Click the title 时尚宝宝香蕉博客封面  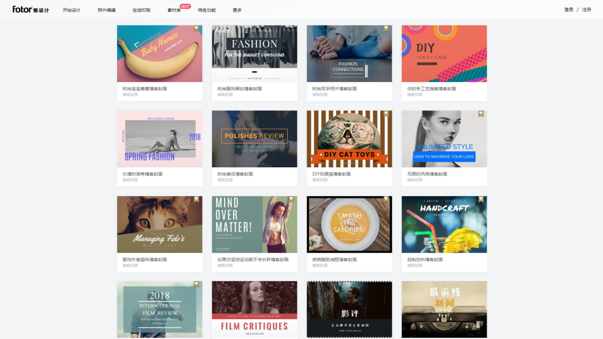[x=145, y=89]
